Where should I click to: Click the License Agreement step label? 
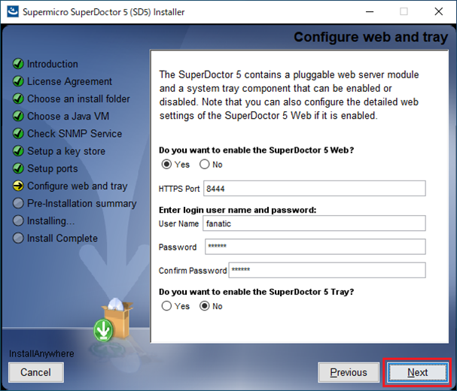pyautogui.click(x=69, y=81)
